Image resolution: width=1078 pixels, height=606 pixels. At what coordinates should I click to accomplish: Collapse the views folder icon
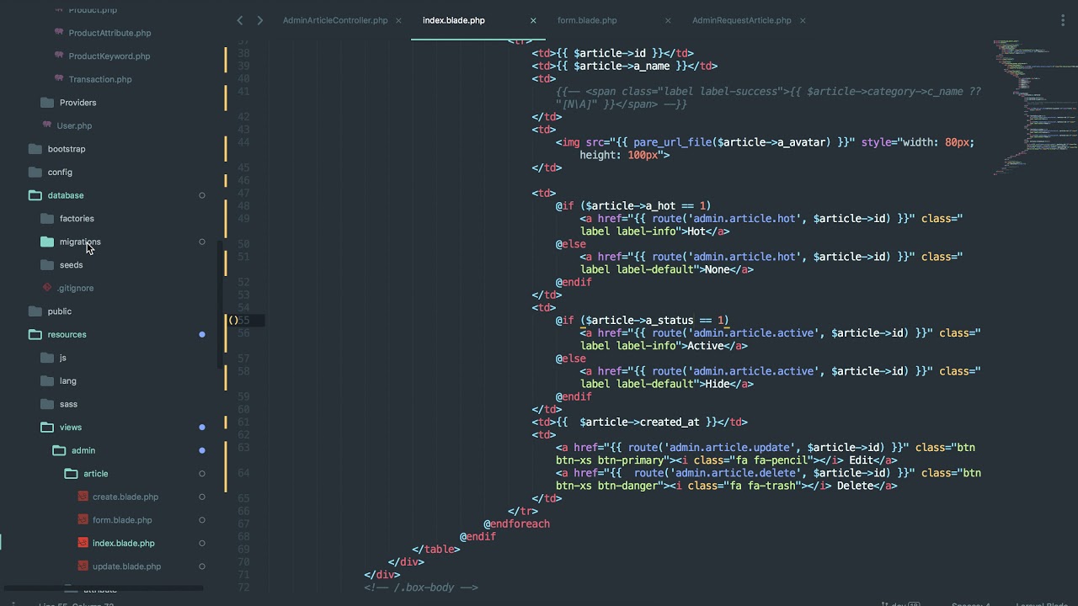pos(47,427)
